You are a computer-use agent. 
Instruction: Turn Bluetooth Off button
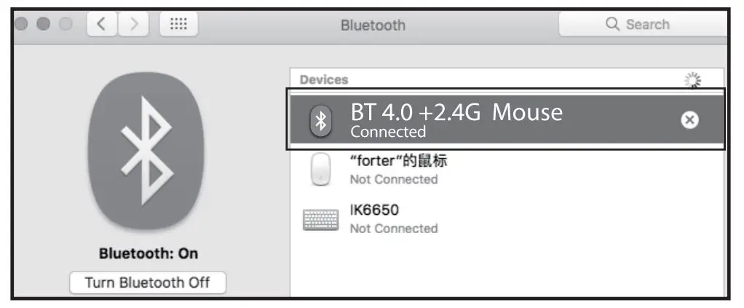tap(148, 283)
